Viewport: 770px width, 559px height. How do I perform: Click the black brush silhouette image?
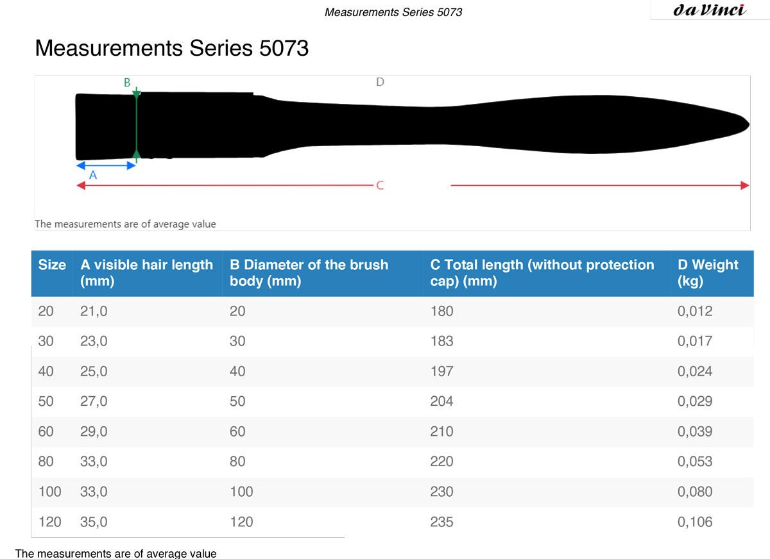click(411, 126)
